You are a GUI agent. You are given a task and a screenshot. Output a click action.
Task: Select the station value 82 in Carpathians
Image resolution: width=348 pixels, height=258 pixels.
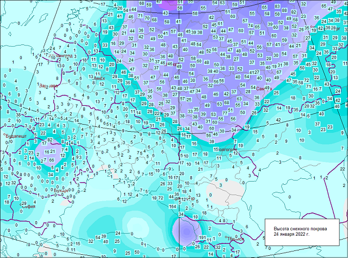click(49, 140)
